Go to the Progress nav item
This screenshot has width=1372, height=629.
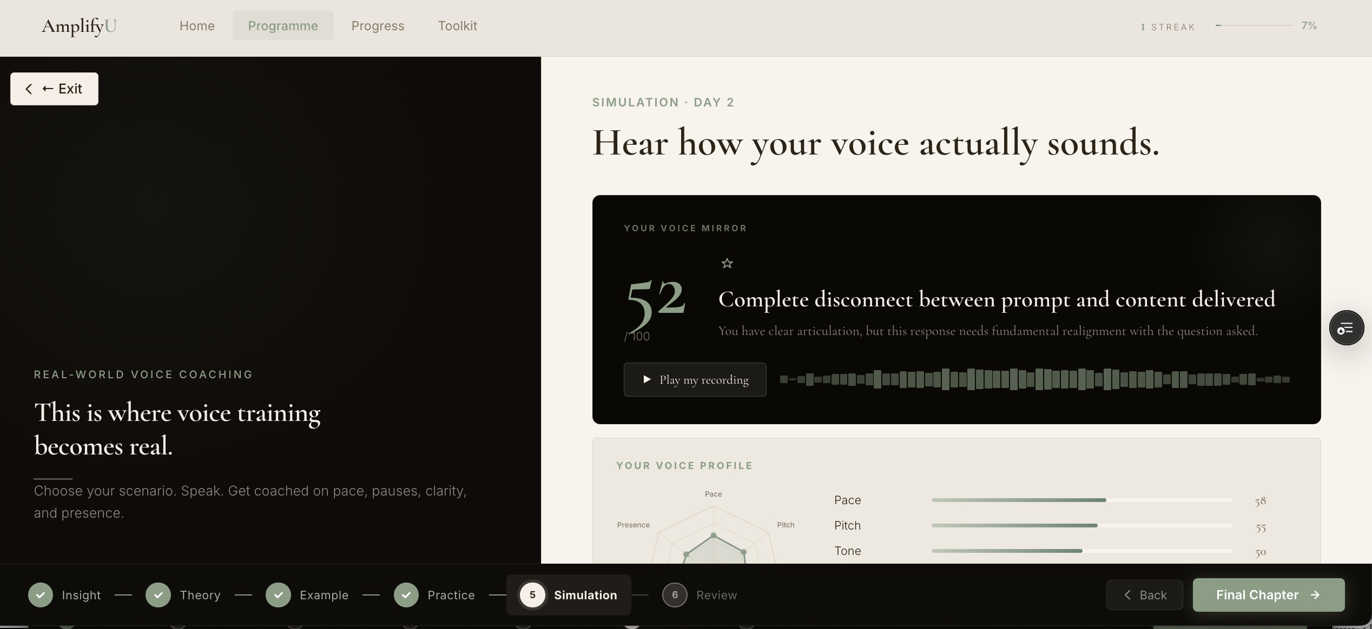(378, 26)
